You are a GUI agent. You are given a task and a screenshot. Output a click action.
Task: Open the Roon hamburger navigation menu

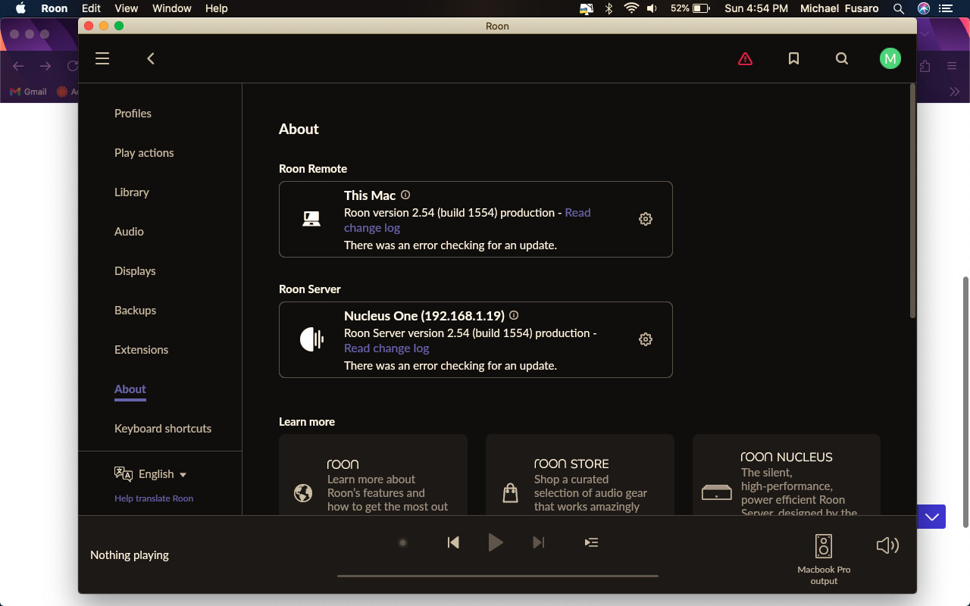(102, 58)
